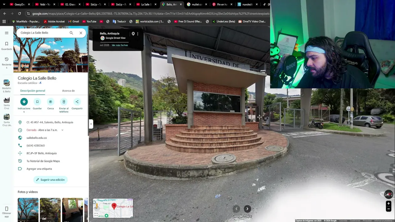The image size is (395, 222).
Task: Open the browser tab search dropdown arrow
Action: click(x=4, y=4)
